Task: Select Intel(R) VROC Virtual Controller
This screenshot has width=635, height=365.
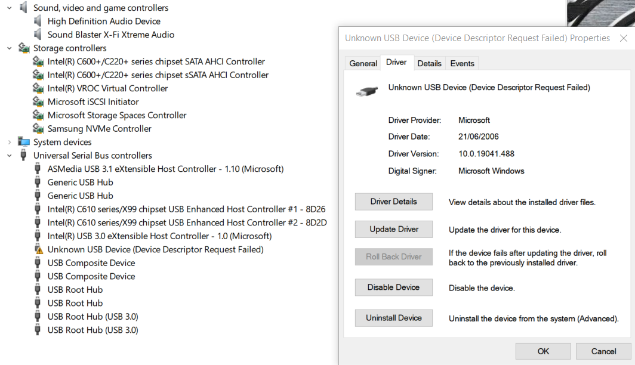Action: pyautogui.click(x=107, y=88)
